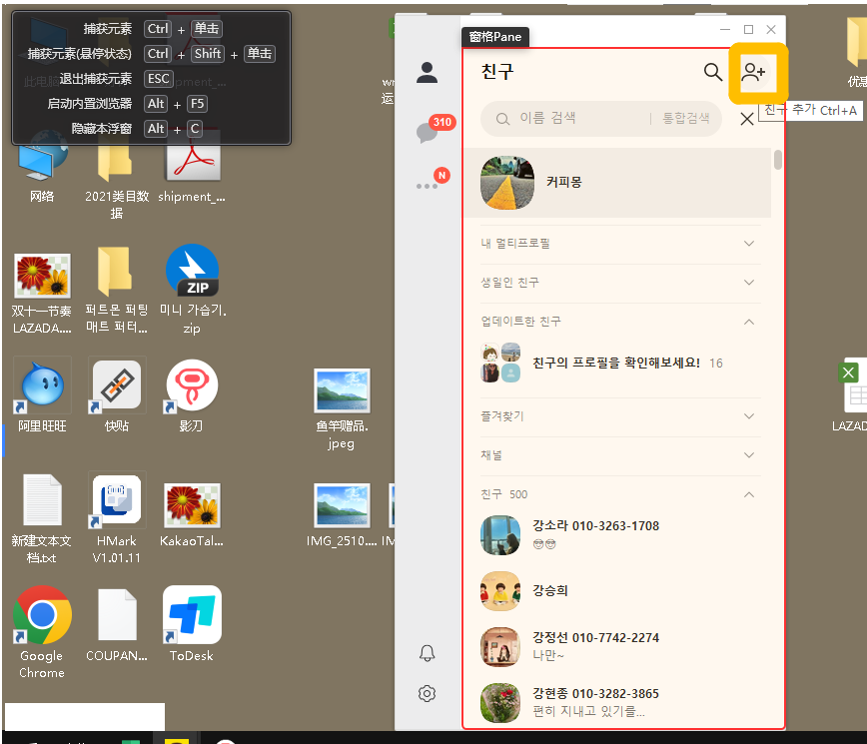Screen dimensions: 867x744
Task: Select the 鱼竿赠品.jpeg image icon
Action: click(342, 409)
